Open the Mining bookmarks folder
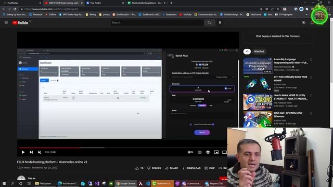 coord(91,15)
